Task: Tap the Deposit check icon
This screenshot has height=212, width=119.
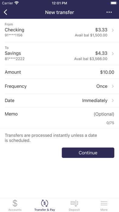Action: tap(74, 203)
